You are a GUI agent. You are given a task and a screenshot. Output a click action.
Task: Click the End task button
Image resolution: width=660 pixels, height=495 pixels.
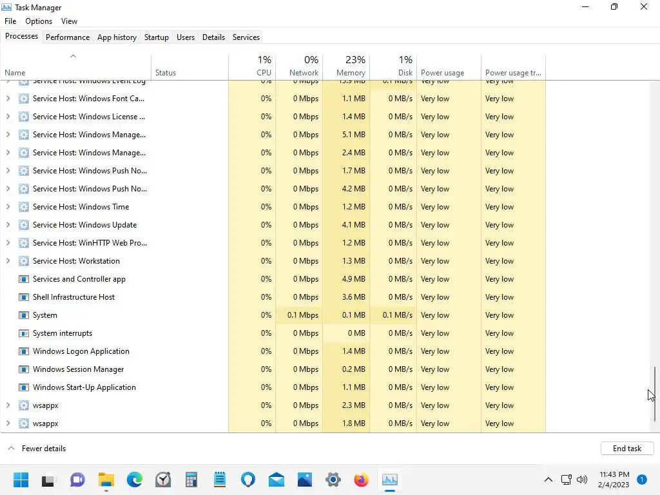coord(627,449)
